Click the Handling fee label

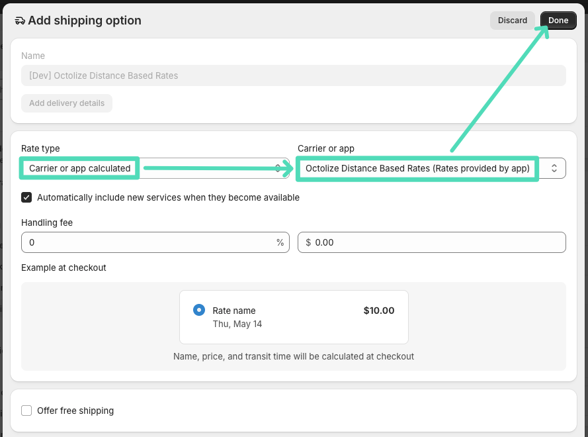tap(47, 222)
